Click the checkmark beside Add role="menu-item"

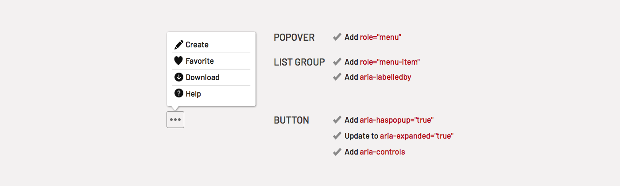click(337, 62)
